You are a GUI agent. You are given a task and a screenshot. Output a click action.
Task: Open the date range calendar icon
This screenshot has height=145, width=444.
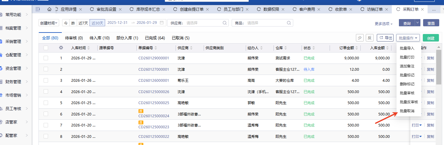point(162,23)
